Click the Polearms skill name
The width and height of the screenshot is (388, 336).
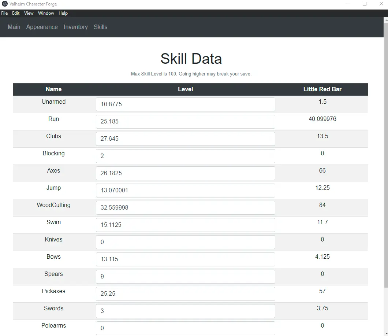(54, 326)
